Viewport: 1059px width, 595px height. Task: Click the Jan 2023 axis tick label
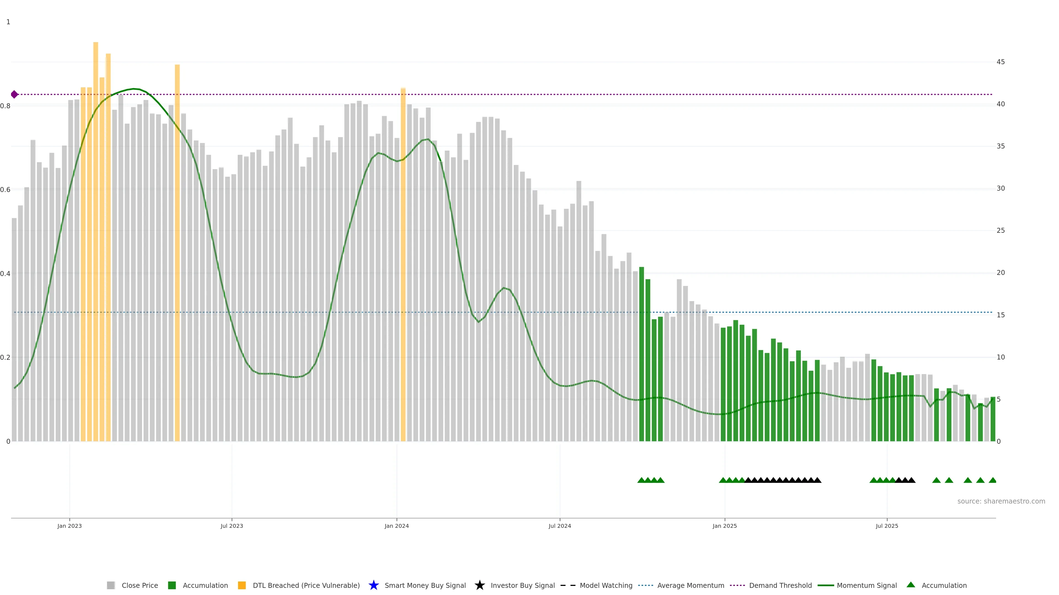69,526
